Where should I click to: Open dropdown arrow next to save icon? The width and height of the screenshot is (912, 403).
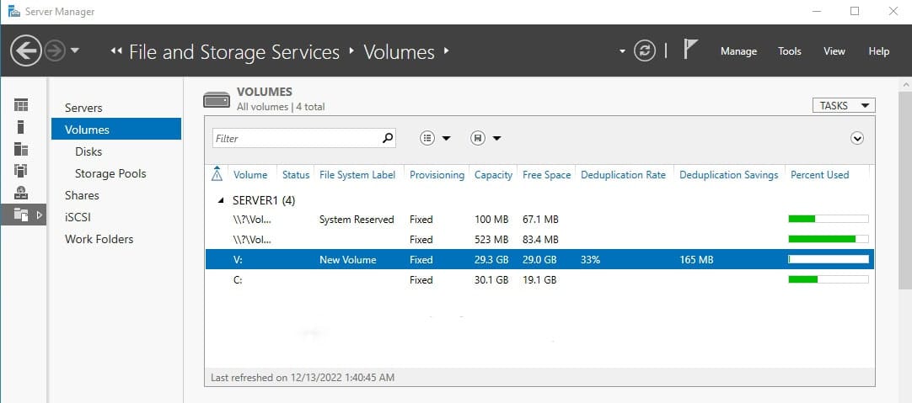[496, 138]
